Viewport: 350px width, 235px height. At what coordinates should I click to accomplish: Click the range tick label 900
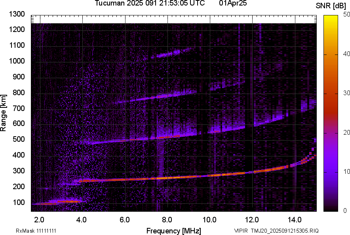[19, 77]
